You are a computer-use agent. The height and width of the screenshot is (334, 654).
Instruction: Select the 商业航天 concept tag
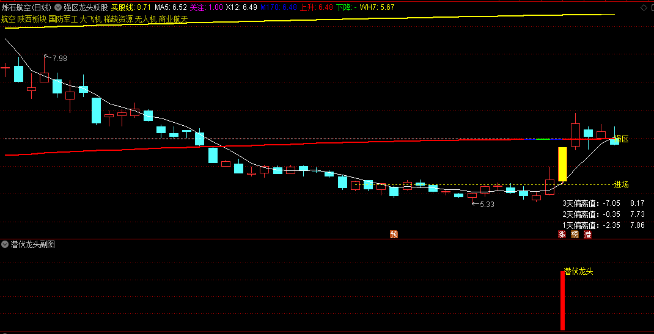173,19
